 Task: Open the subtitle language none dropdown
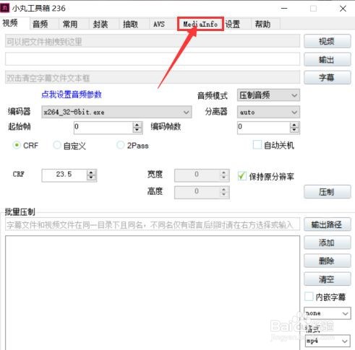coord(327,313)
